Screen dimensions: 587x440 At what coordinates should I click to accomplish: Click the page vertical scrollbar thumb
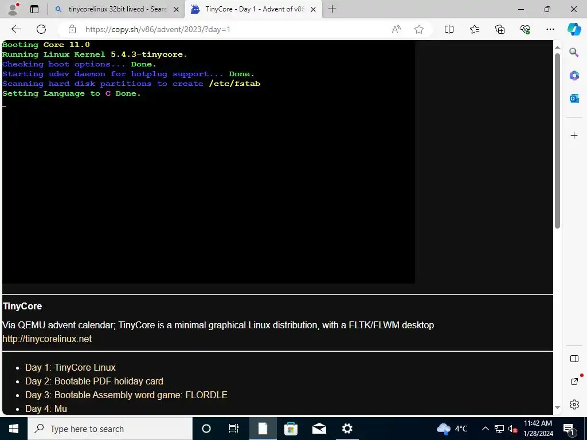pyautogui.click(x=557, y=141)
